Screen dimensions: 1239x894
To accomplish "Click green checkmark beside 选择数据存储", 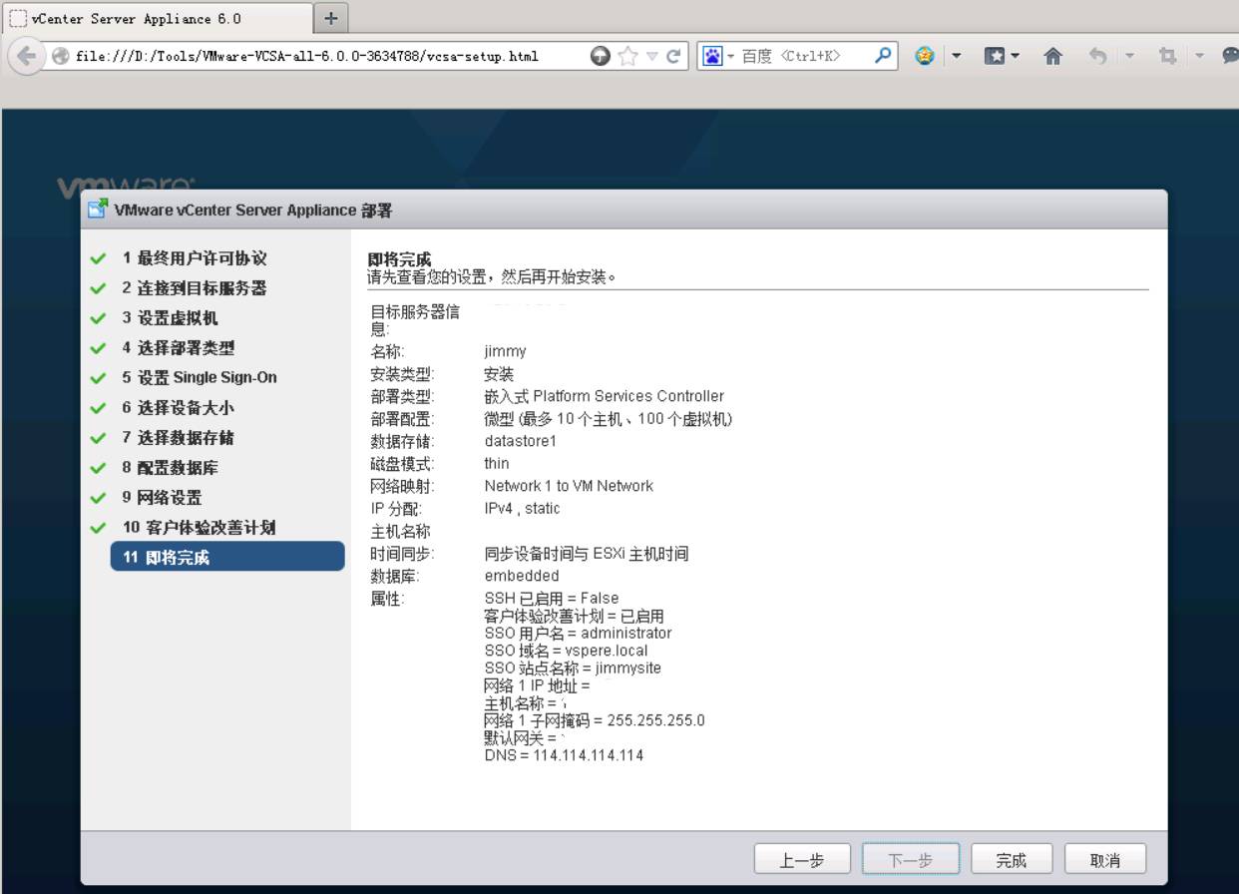I will (98, 438).
